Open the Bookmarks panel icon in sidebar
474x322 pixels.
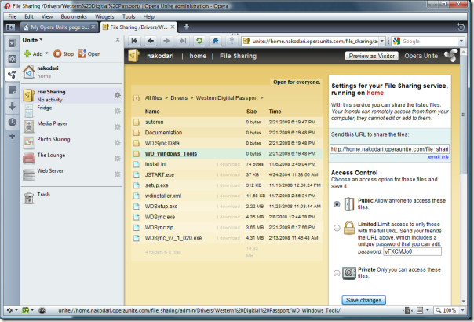pyautogui.click(x=12, y=43)
